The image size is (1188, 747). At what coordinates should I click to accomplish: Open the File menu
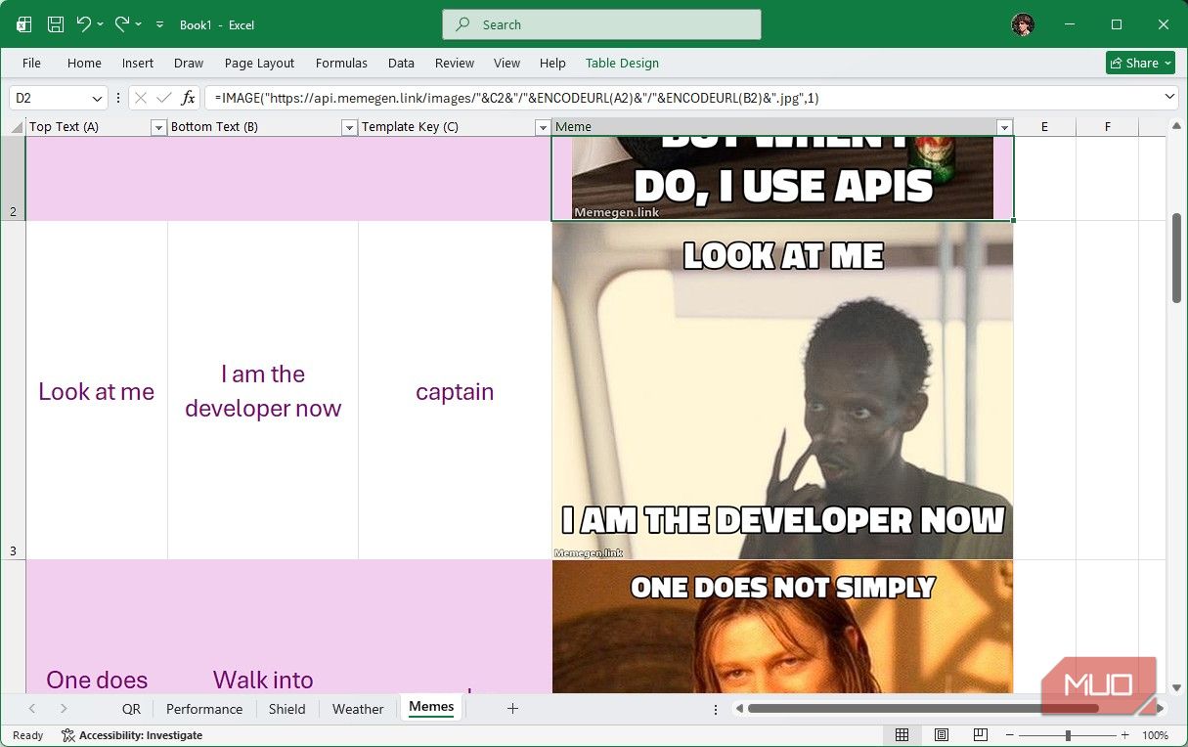[x=31, y=63]
